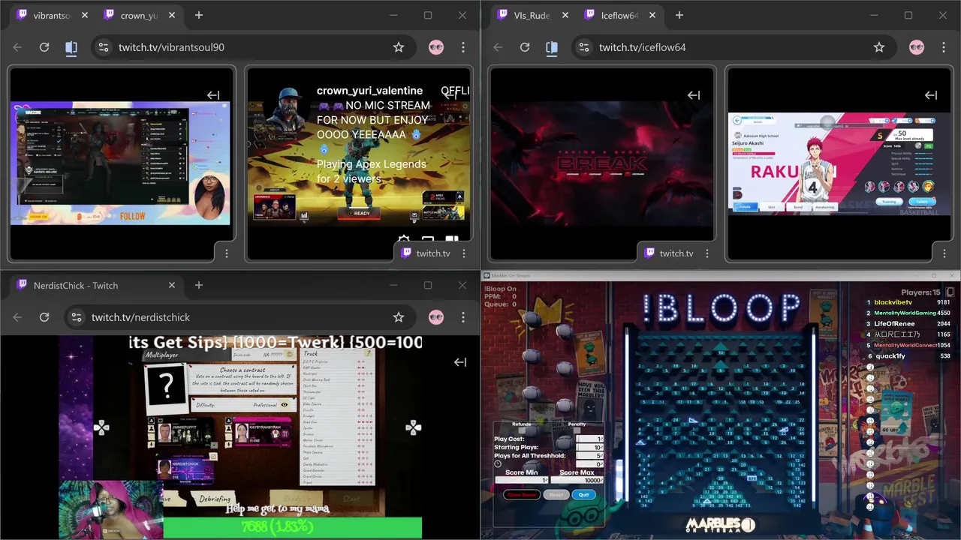Open profile avatar in iceflow64 window

(x=917, y=47)
